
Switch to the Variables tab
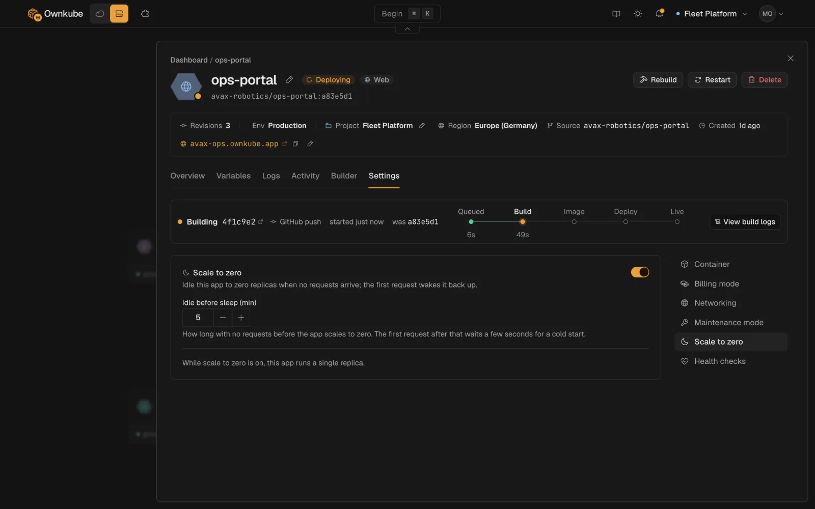(233, 176)
